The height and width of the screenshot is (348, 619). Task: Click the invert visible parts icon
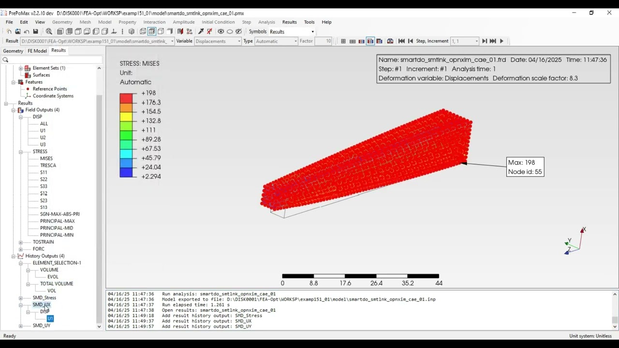[238, 31]
